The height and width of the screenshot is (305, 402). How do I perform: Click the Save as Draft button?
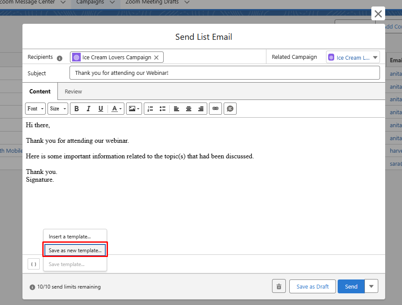point(313,286)
